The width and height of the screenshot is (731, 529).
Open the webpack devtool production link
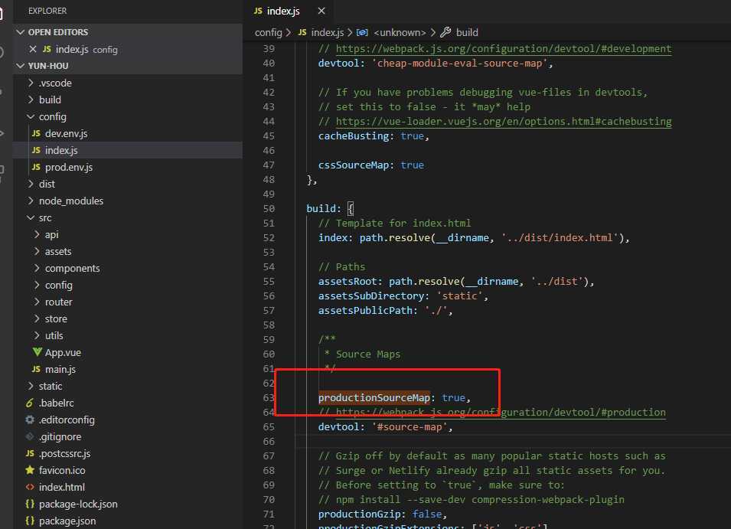point(500,412)
